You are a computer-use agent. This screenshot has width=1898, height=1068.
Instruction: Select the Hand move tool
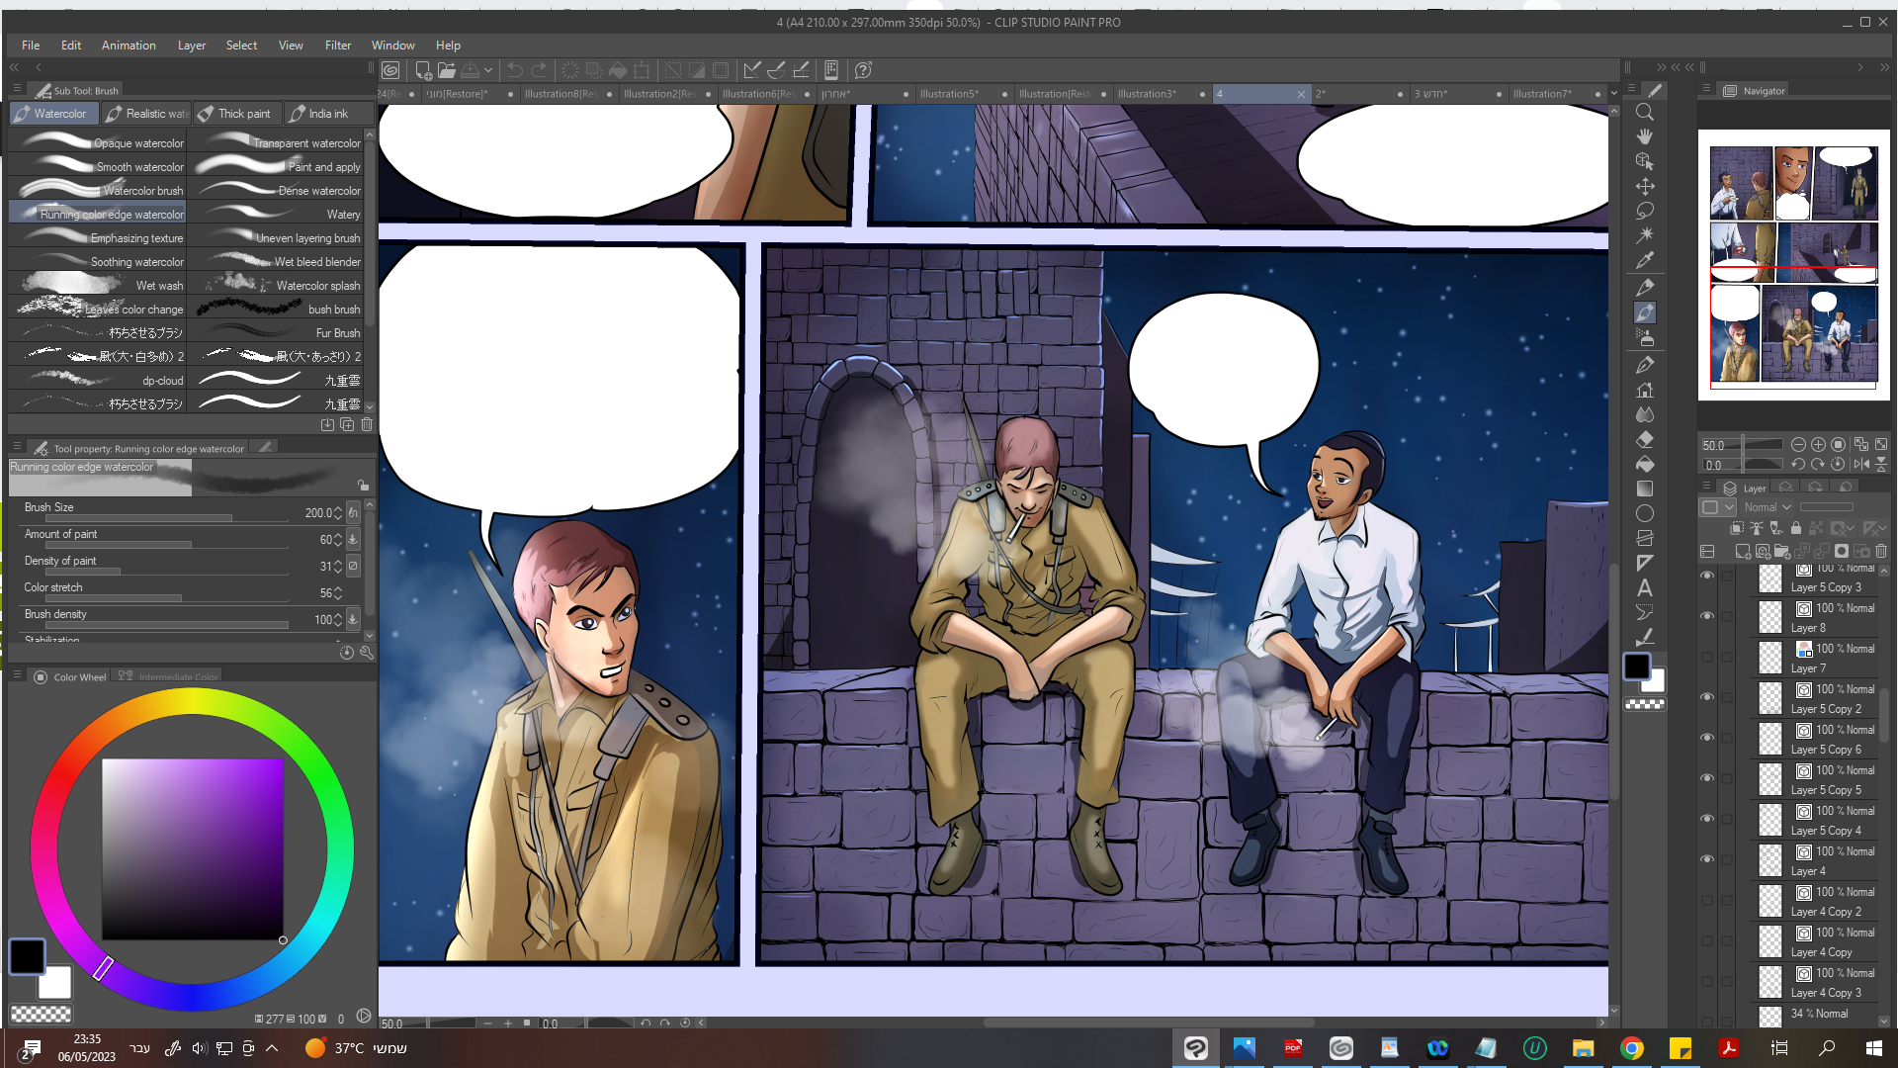tap(1645, 136)
